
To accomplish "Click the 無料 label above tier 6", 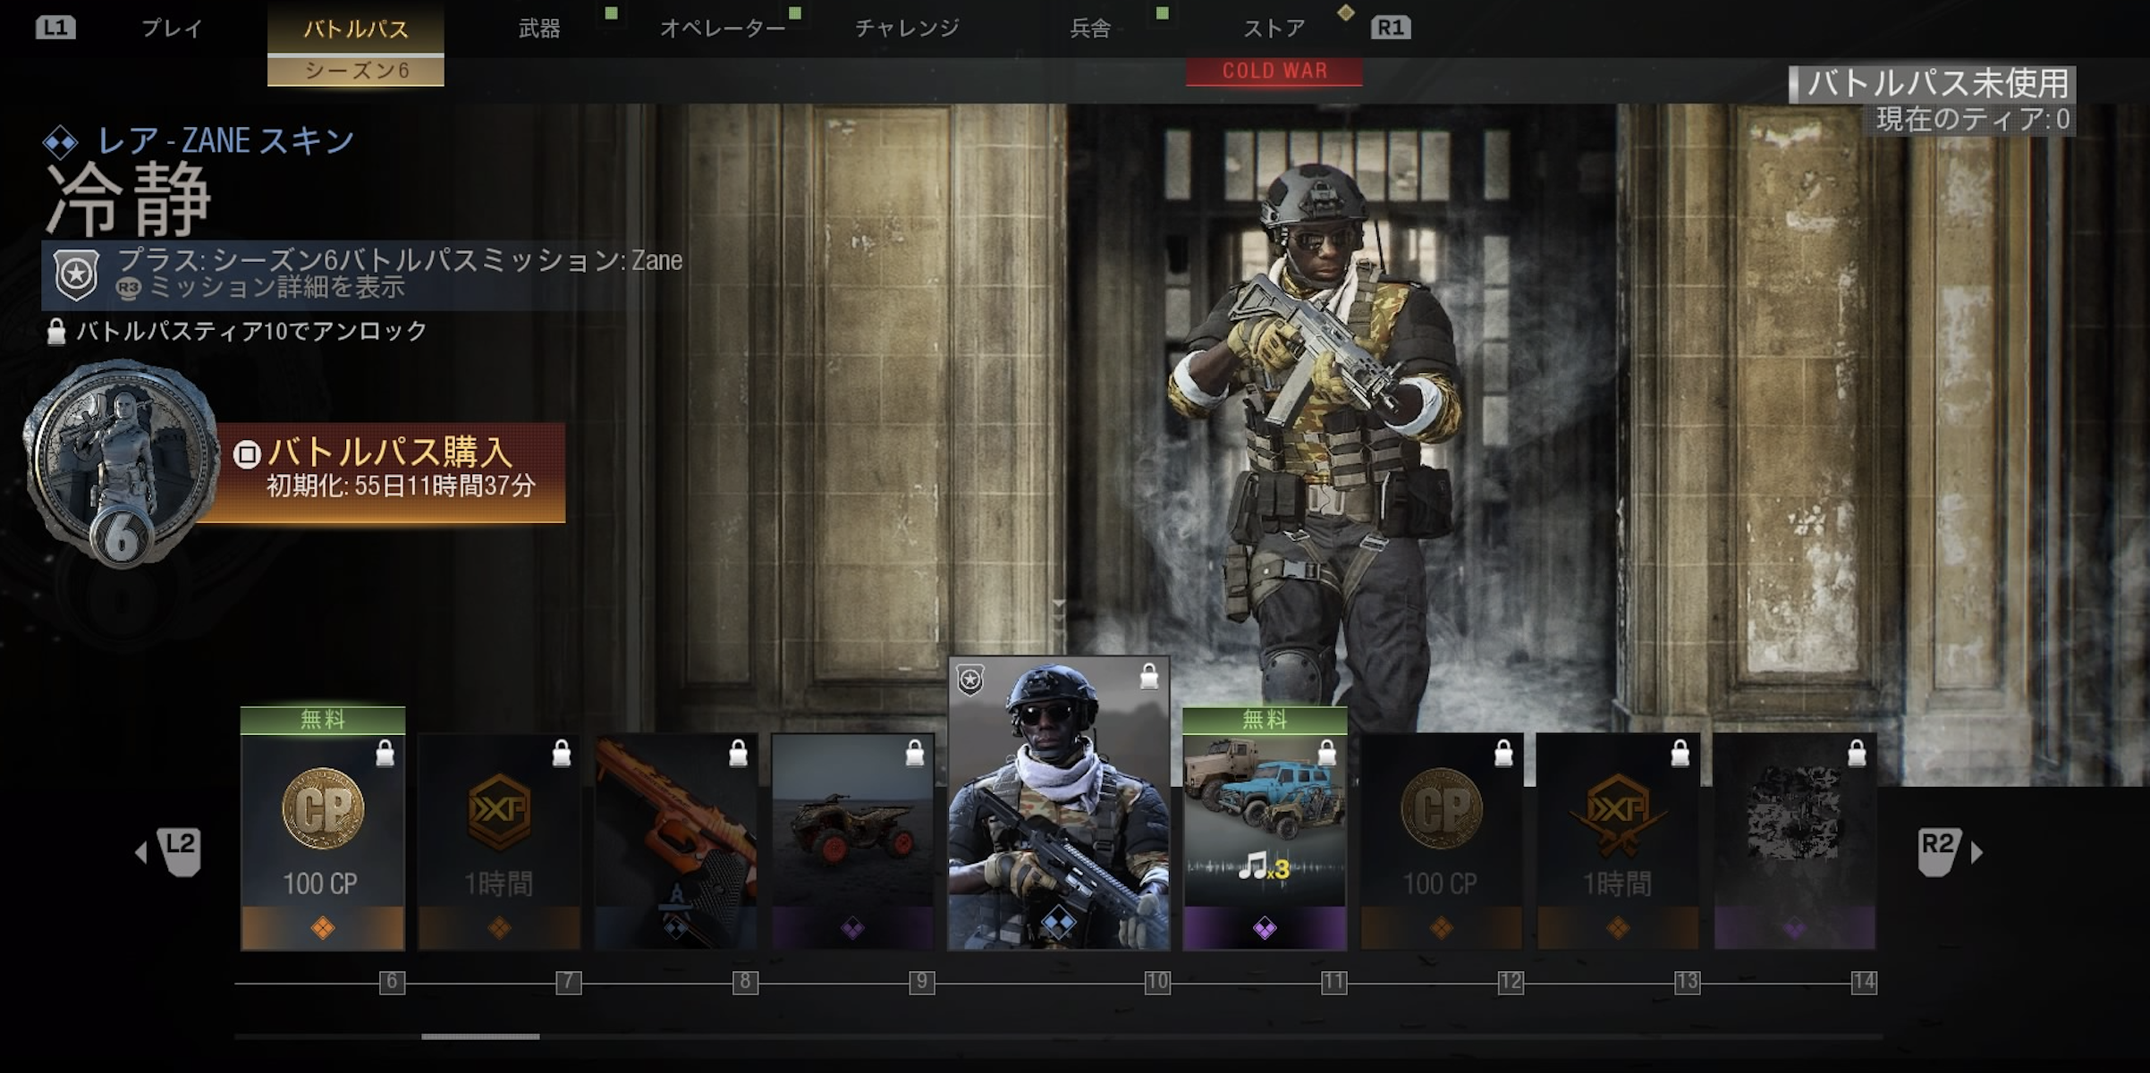I will (323, 719).
